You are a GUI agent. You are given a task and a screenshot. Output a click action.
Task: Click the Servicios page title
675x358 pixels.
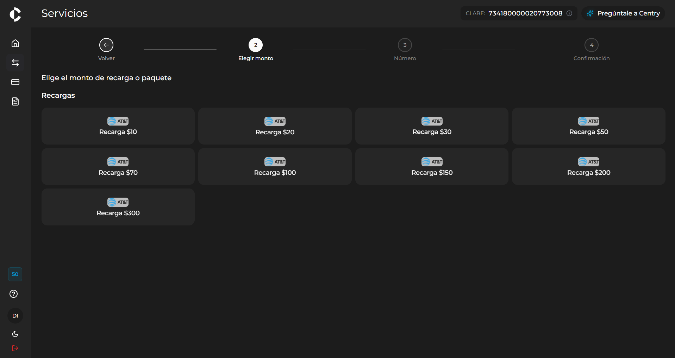pos(65,13)
